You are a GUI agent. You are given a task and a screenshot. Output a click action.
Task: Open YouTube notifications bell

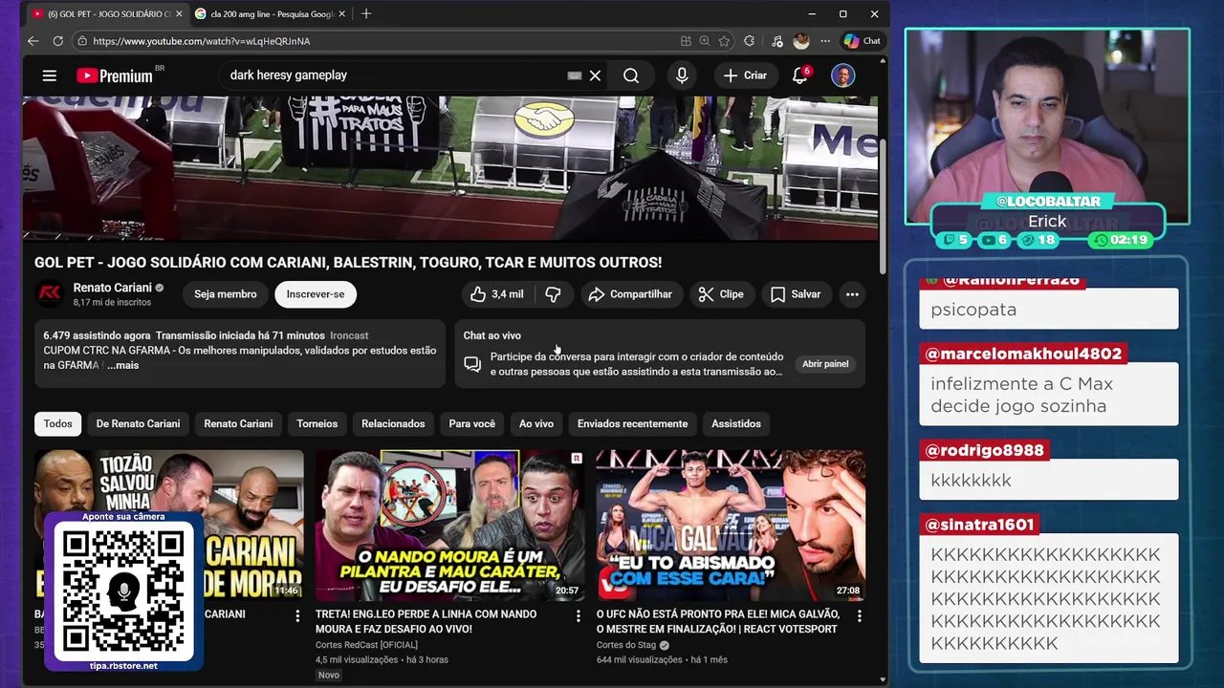tap(800, 75)
